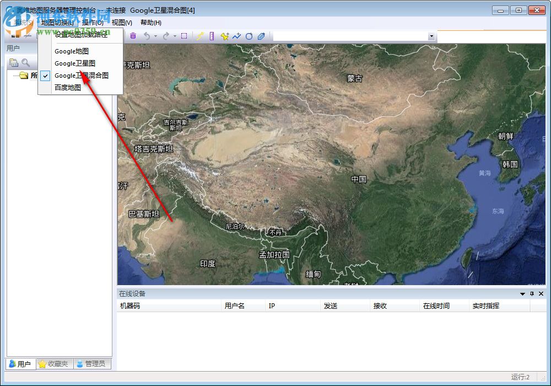
Task: Select the delete (trash) tool on the toolbar
Action: [x=133, y=36]
